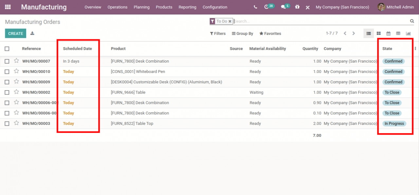Open the Planning menu
Viewport: 419px width, 195px height.
click(141, 7)
